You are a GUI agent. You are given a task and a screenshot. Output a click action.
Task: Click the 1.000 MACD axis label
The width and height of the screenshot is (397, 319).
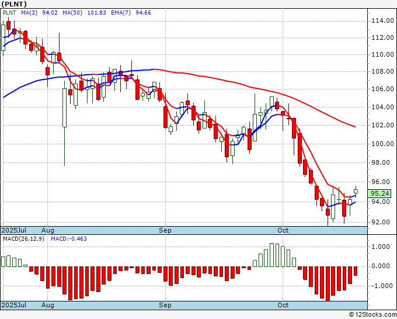pos(381,247)
